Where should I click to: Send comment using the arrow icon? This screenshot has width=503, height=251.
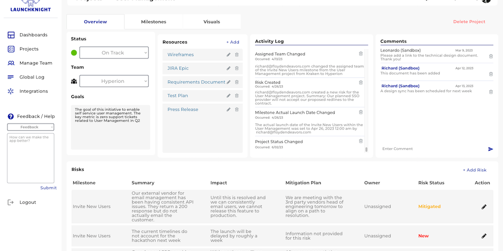490,149
